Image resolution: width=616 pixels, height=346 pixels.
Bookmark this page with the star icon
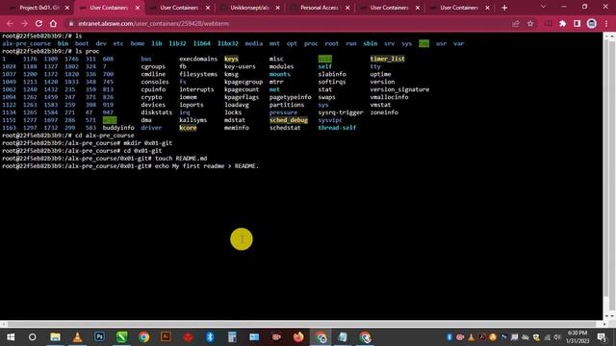click(x=530, y=23)
